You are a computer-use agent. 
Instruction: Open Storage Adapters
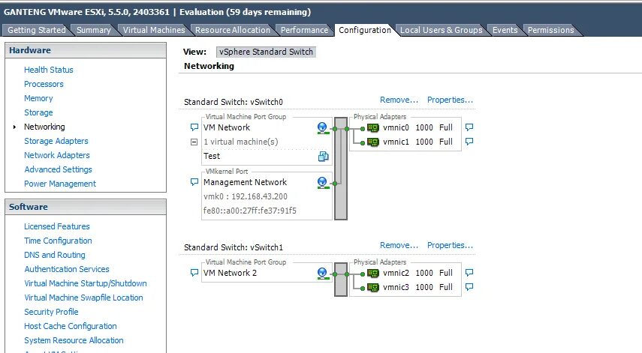point(56,142)
